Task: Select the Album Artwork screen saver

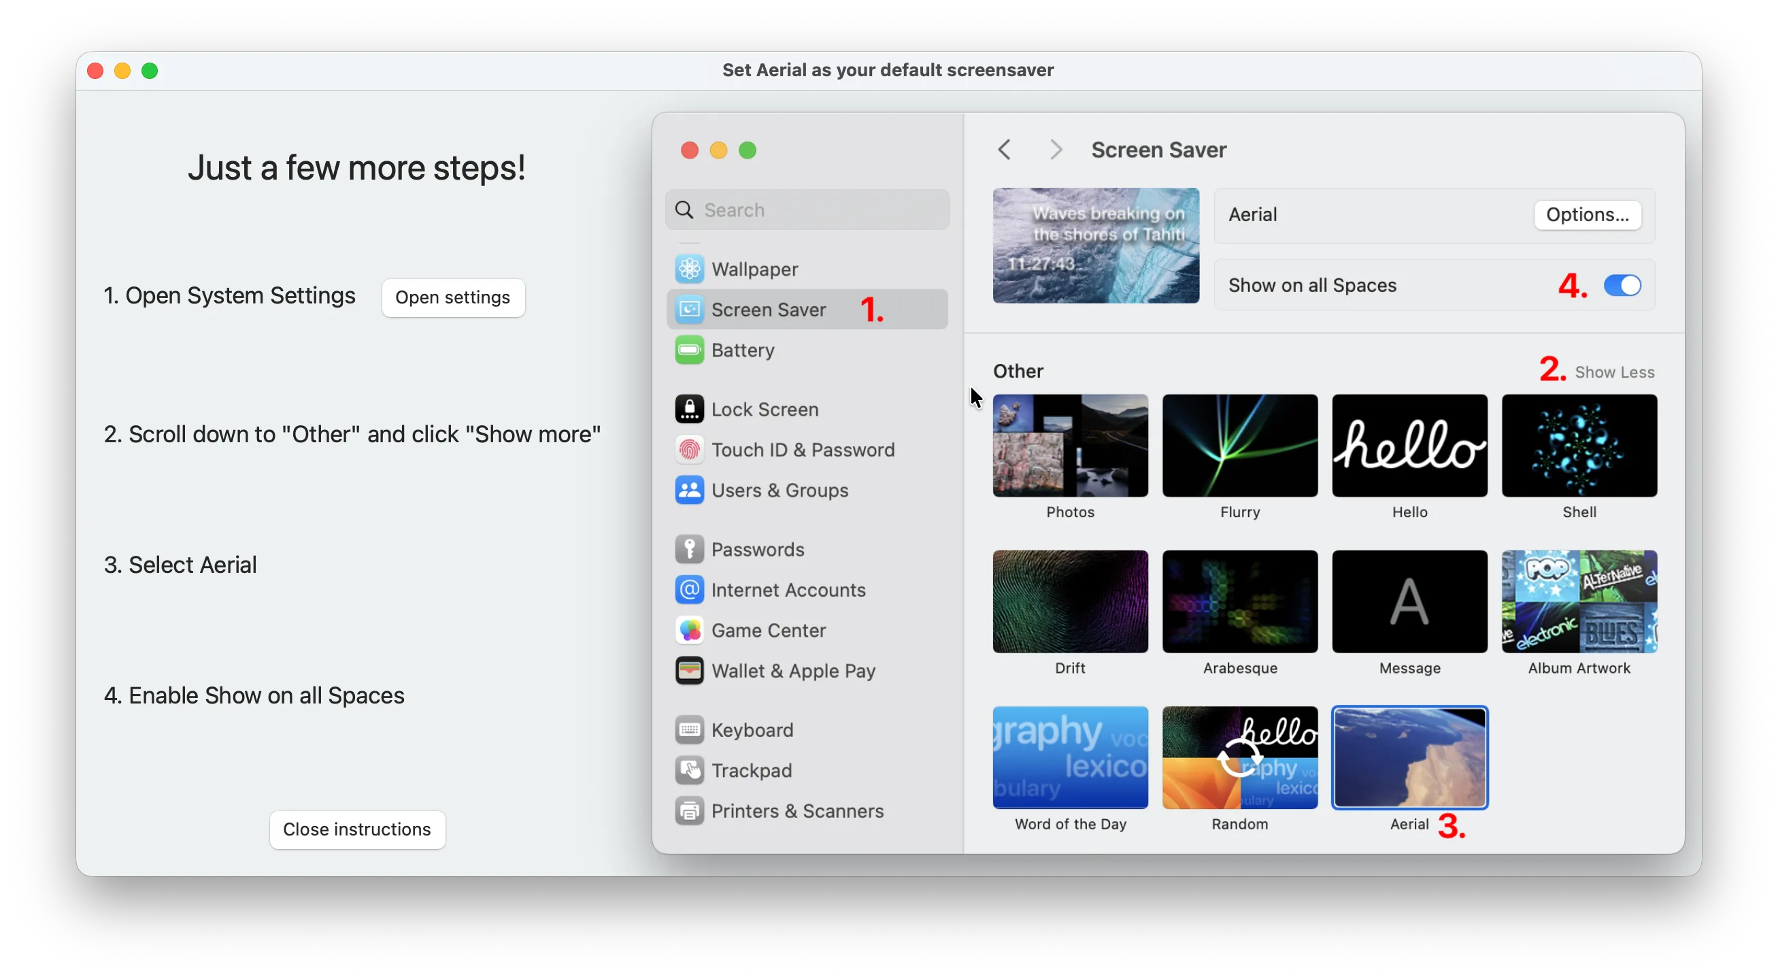Action: [x=1579, y=601]
